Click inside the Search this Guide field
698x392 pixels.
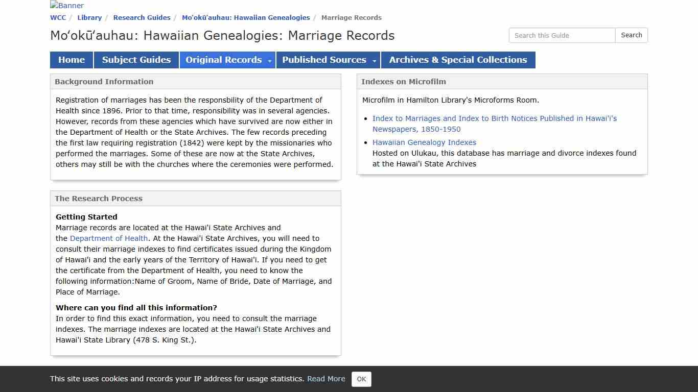pos(562,35)
